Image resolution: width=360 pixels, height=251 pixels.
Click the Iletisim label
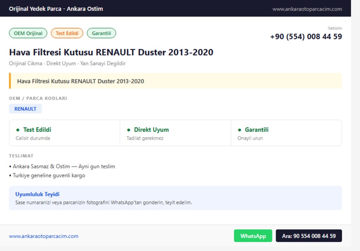[x=335, y=28]
